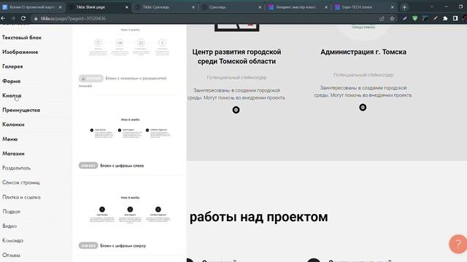The image size is (467, 262).
Task: Open the Меню block category
Action: [9, 139]
